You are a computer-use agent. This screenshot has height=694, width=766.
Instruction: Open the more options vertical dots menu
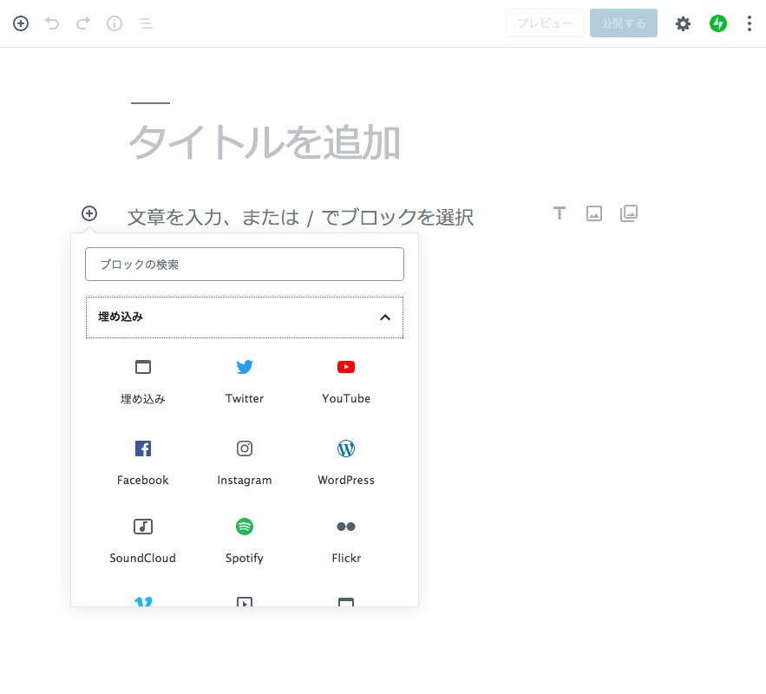pos(749,23)
